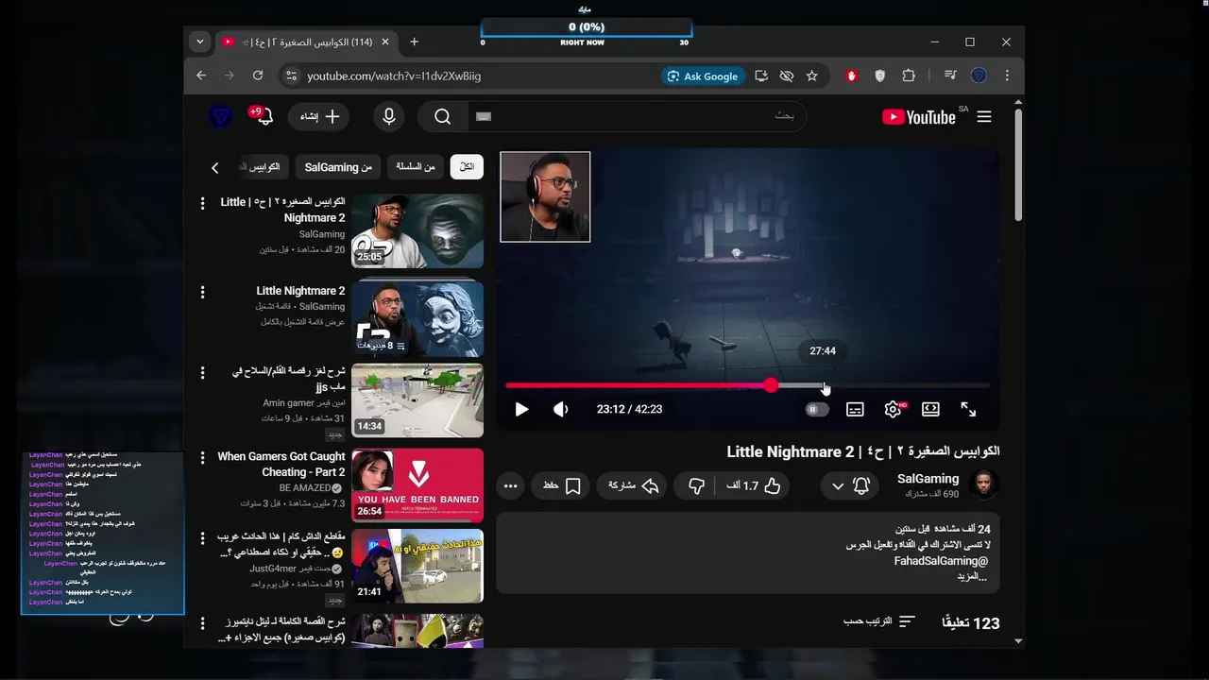The width and height of the screenshot is (1209, 680).
Task: Click the Ask Google lens button
Action: click(704, 76)
